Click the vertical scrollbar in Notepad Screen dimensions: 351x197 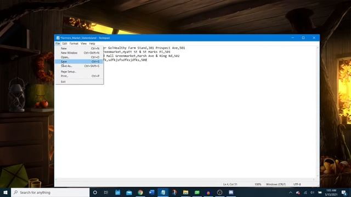point(318,112)
